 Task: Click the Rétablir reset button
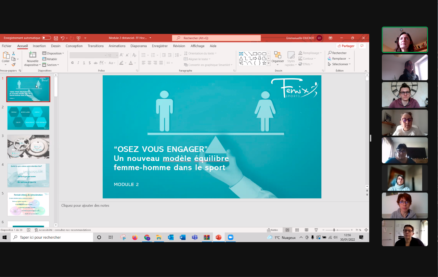pyautogui.click(x=50, y=59)
